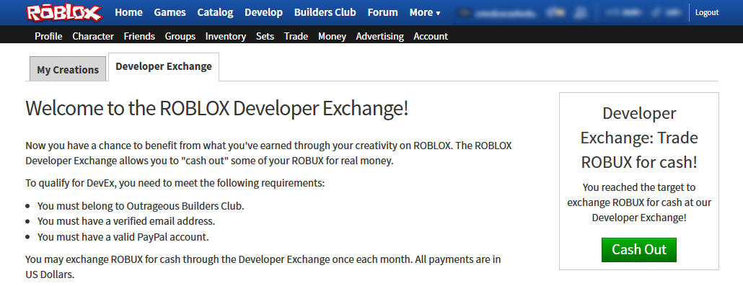Screen dimensions: 743x286
Task: Open the Groups page
Action: 180,37
